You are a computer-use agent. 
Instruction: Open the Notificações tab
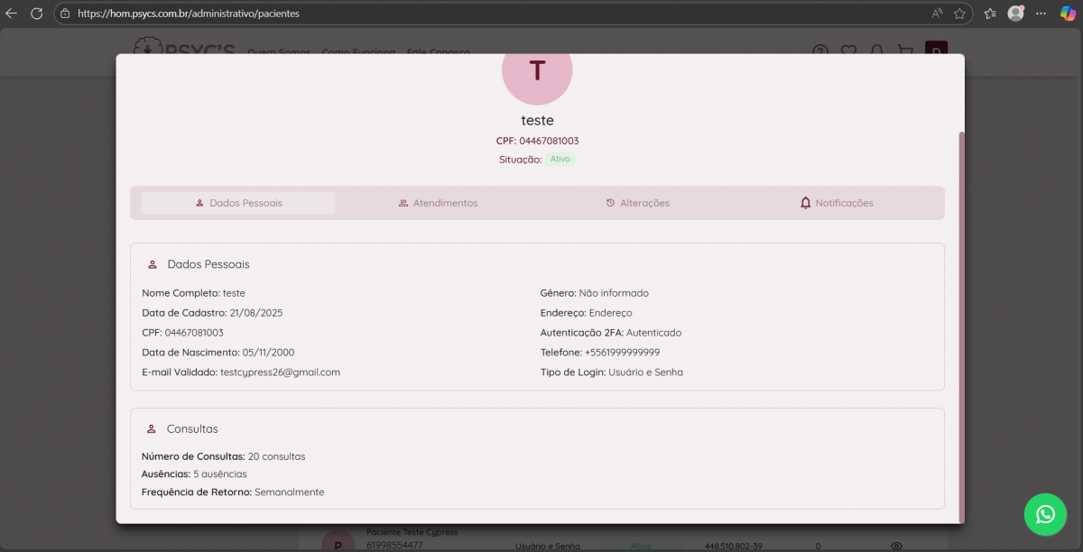pos(837,203)
